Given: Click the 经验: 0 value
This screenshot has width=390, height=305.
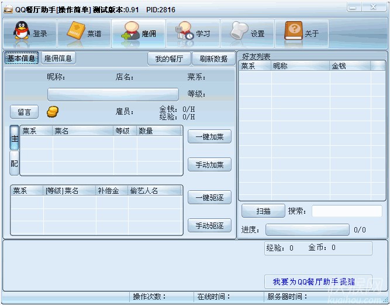Looking at the screenshot, I should click(280, 248).
